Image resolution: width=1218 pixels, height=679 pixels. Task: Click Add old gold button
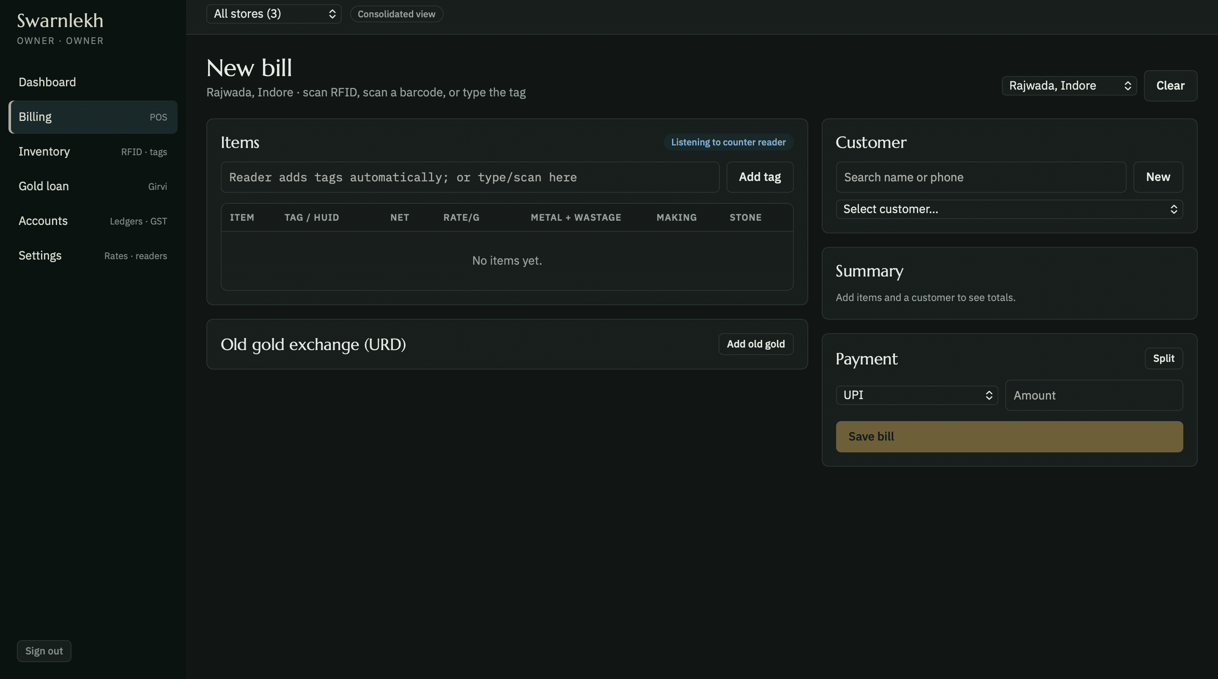pyautogui.click(x=756, y=344)
